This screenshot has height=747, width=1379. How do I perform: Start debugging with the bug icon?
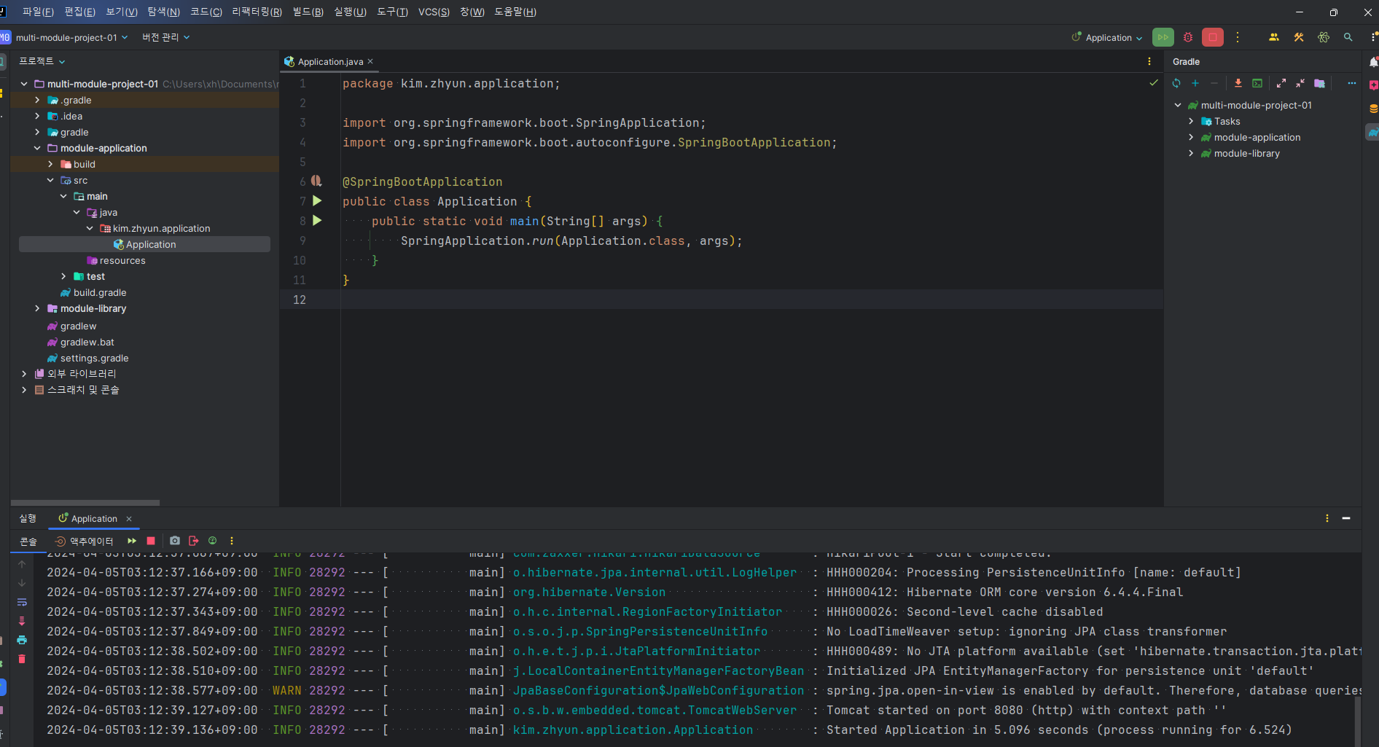(1188, 37)
